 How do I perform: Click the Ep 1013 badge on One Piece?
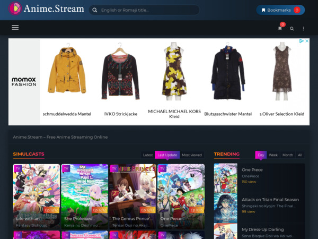pyautogui.click(x=196, y=210)
